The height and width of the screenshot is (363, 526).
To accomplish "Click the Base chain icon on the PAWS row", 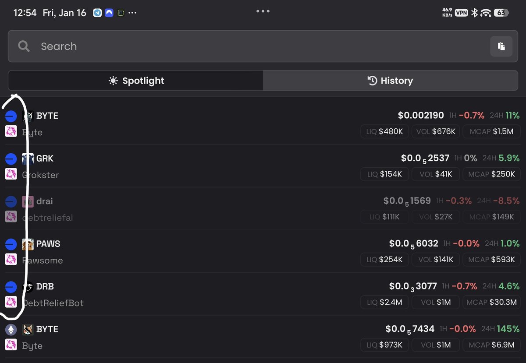I will pyautogui.click(x=11, y=244).
